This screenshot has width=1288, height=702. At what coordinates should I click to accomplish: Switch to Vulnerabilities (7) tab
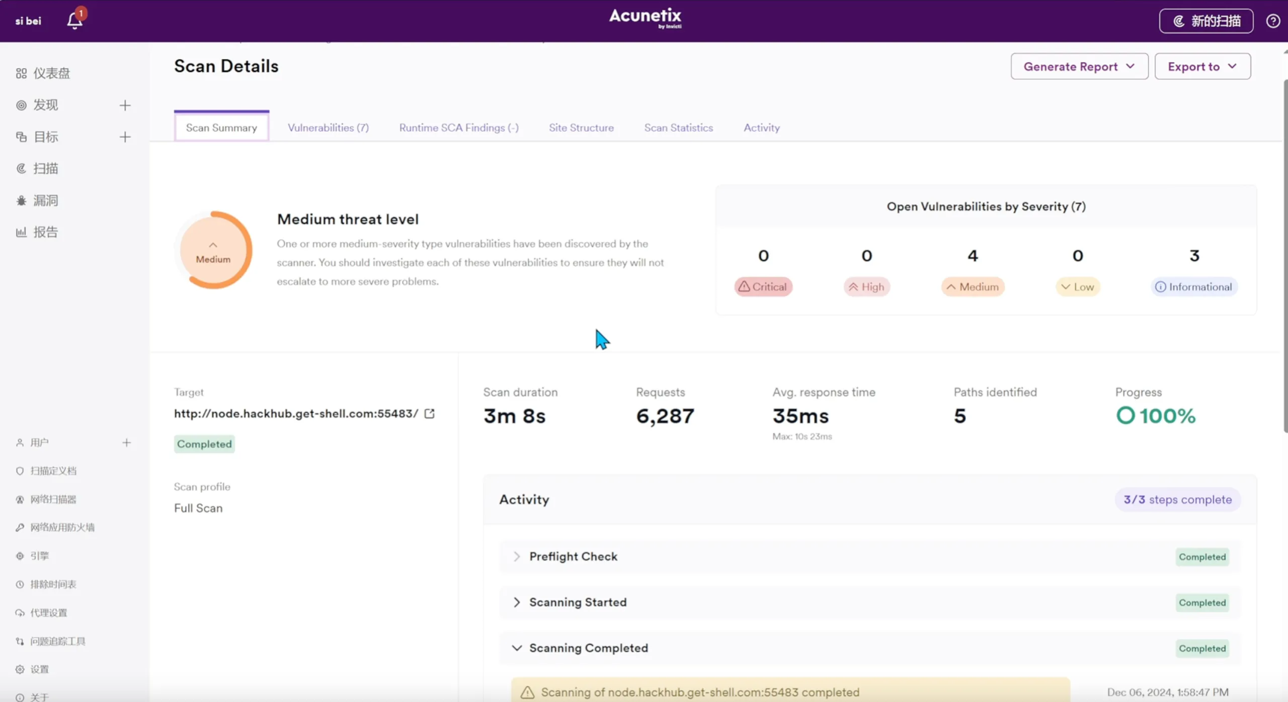point(328,128)
